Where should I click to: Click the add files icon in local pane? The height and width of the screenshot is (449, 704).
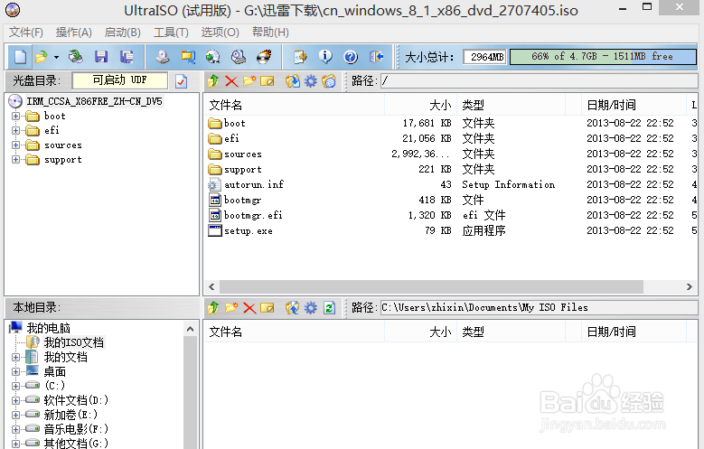293,307
